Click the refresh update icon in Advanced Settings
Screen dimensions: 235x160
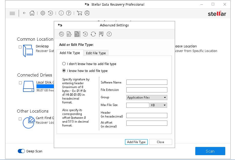[x=93, y=34]
